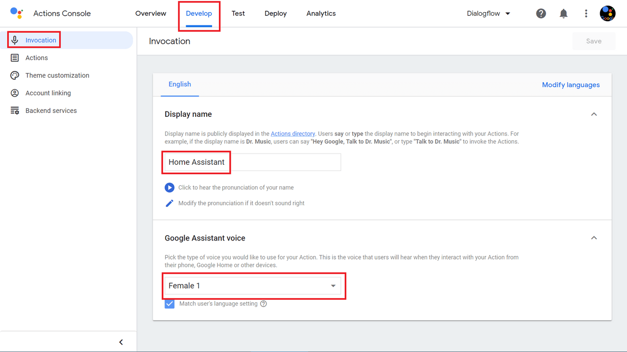Open the Analytics tab

(321, 14)
